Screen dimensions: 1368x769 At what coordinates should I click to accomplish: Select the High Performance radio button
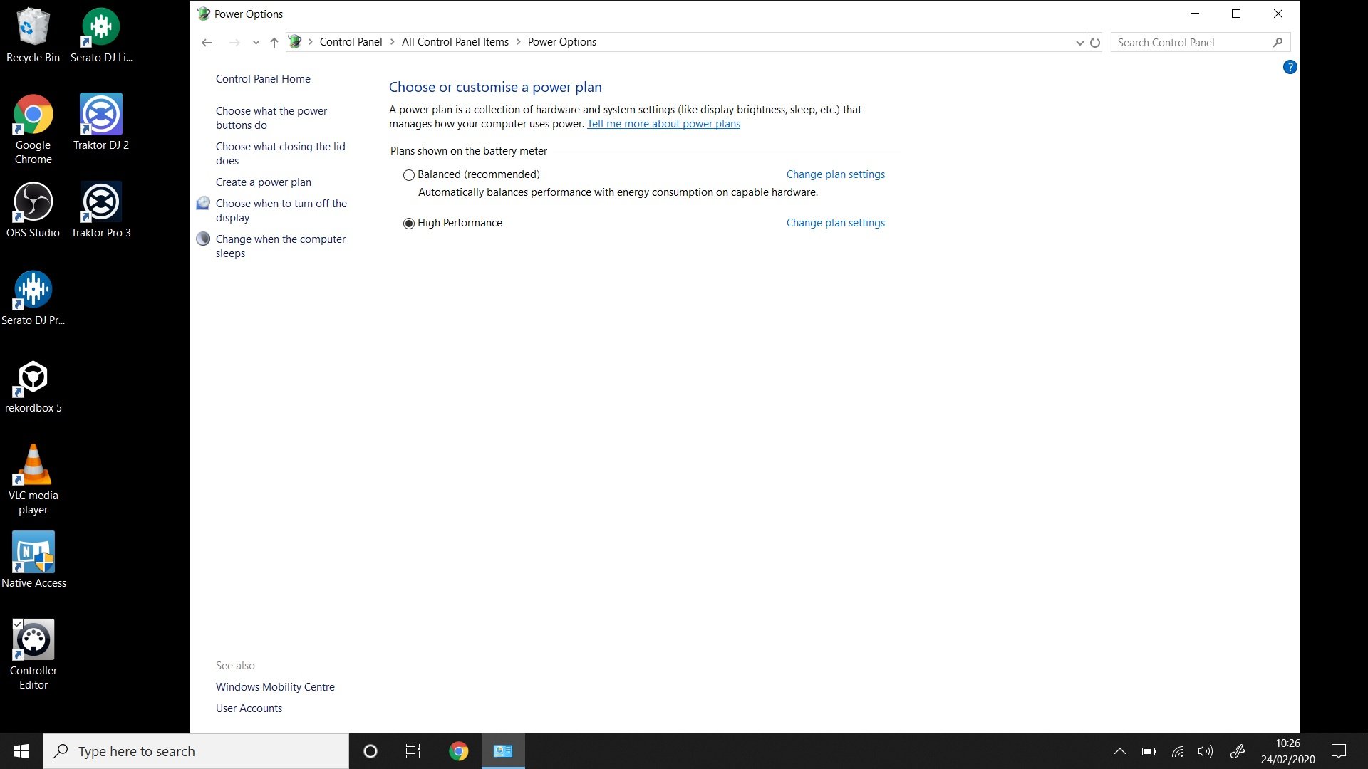(x=409, y=224)
